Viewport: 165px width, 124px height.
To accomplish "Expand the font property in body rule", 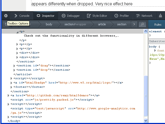I will tap(155, 50).
